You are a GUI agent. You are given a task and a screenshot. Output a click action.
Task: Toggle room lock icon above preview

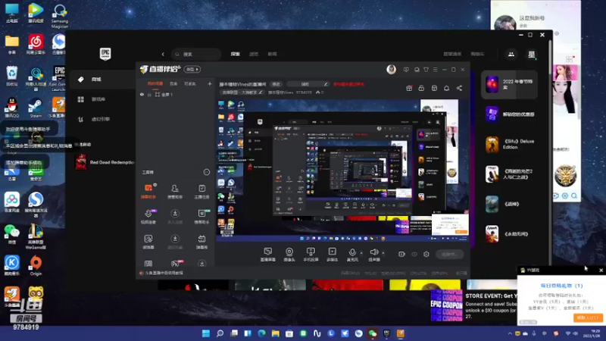(421, 88)
